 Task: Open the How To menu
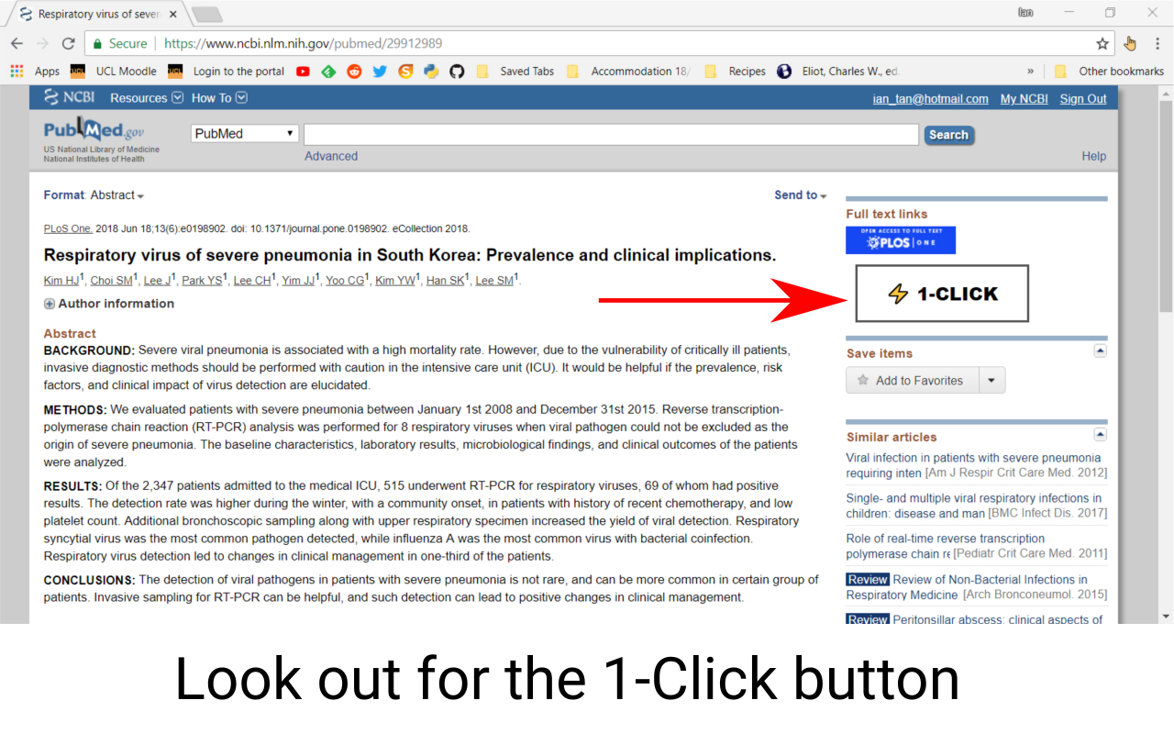219,98
